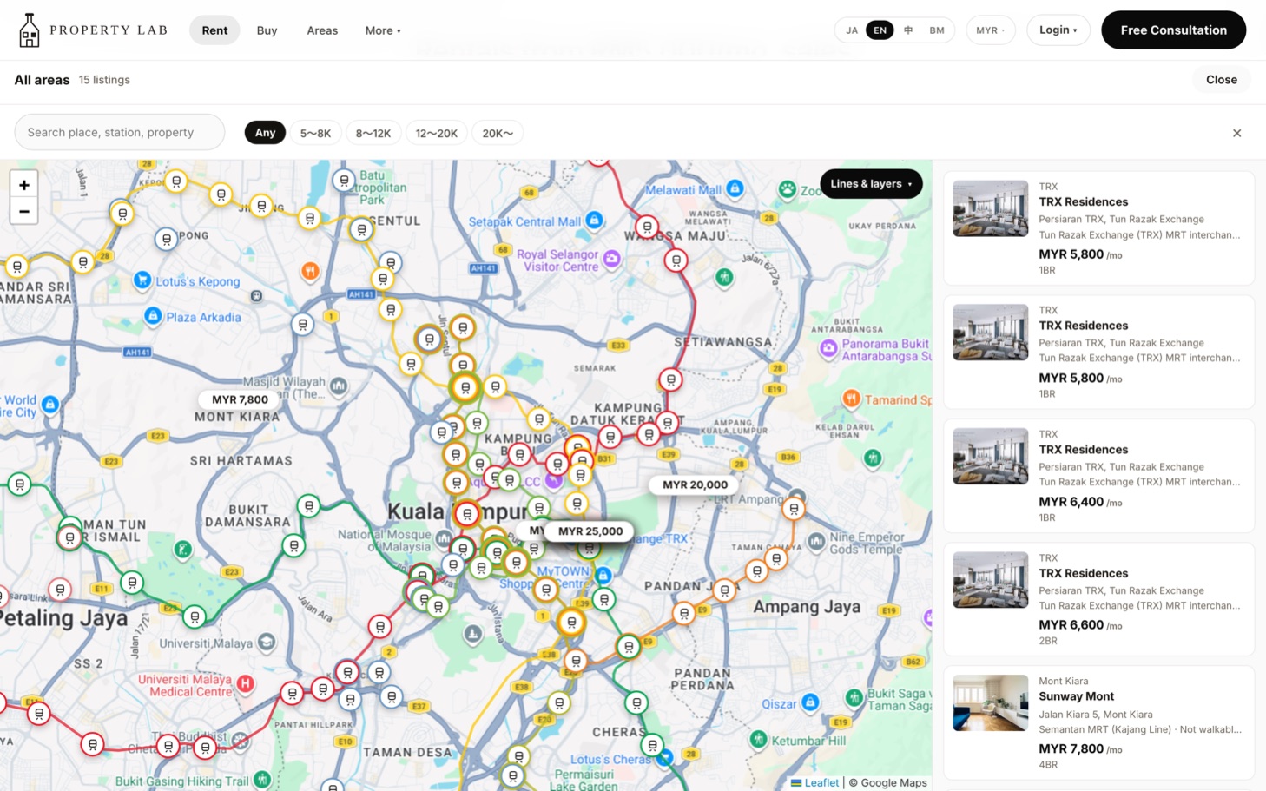Select the 5~8K price filter

(x=315, y=133)
